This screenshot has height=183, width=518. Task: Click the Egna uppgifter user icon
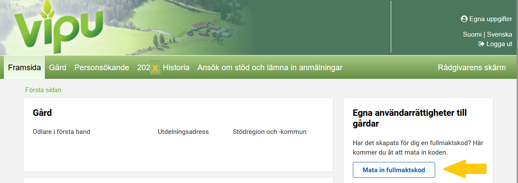(464, 19)
